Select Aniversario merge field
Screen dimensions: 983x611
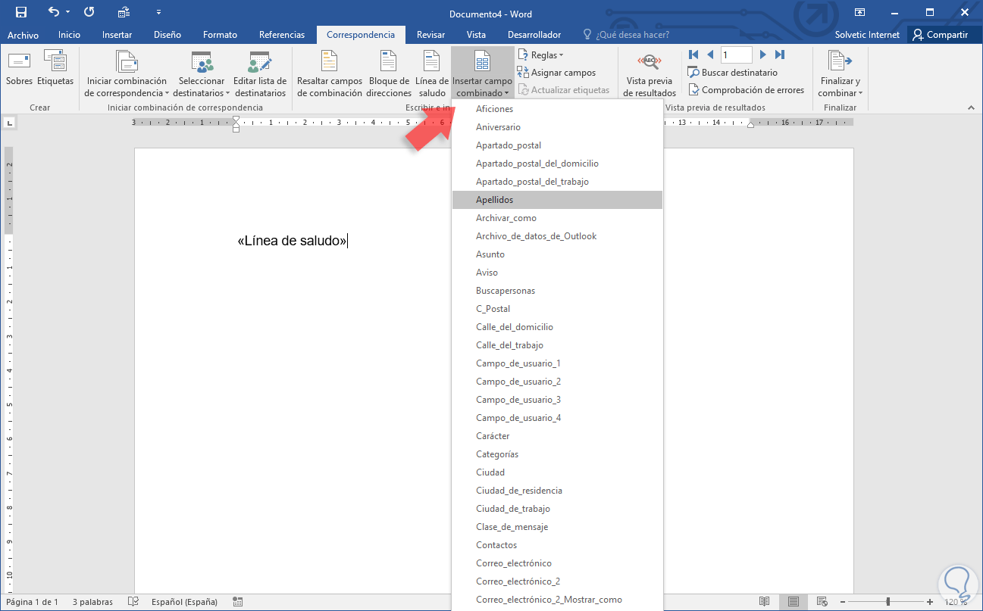coord(557,127)
